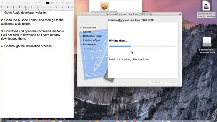Open the text highlight color picker
This screenshot has height=122, width=217.
coord(52,3)
